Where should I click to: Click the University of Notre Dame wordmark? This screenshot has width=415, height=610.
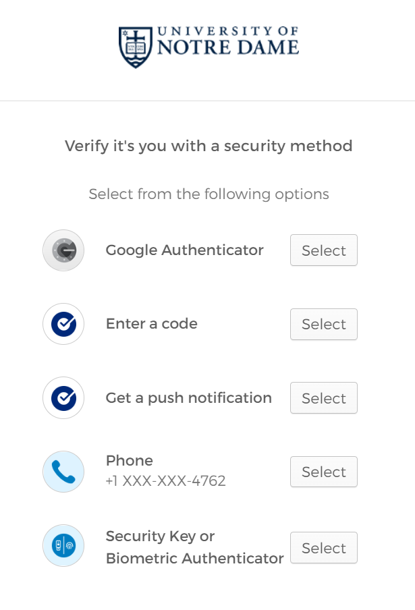[228, 41]
